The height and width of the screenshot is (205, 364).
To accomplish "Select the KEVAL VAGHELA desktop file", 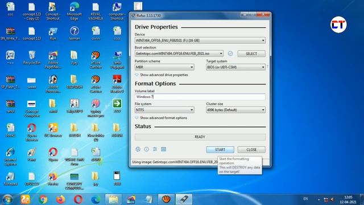I will [x=96, y=11].
